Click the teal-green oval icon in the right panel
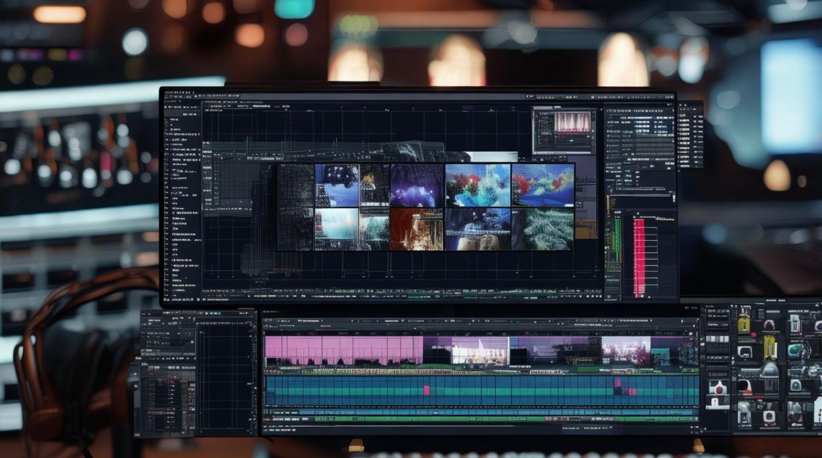Screen dimensions: 822x458 (795, 351)
